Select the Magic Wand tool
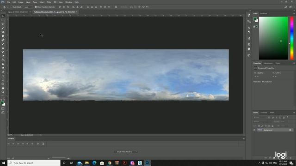Image resolution: width=296 pixels, height=166 pixels. [x=3, y=28]
